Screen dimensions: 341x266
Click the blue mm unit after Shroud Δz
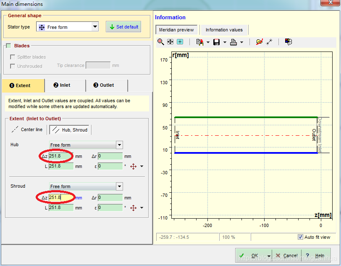[x=79, y=198]
